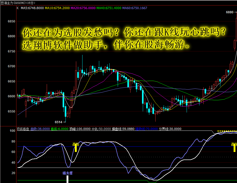Click the 分界线:30.0000 value

point(170,129)
